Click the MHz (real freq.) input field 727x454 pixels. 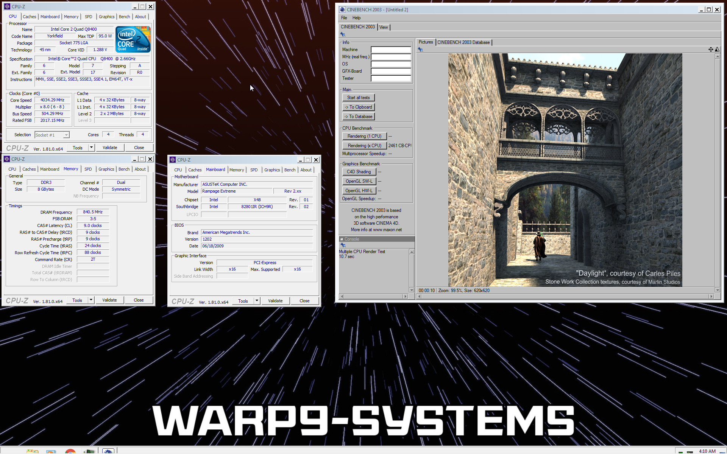point(391,57)
